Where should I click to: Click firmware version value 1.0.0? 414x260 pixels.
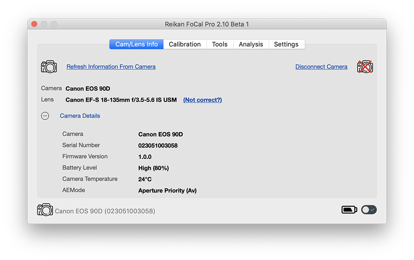point(145,157)
